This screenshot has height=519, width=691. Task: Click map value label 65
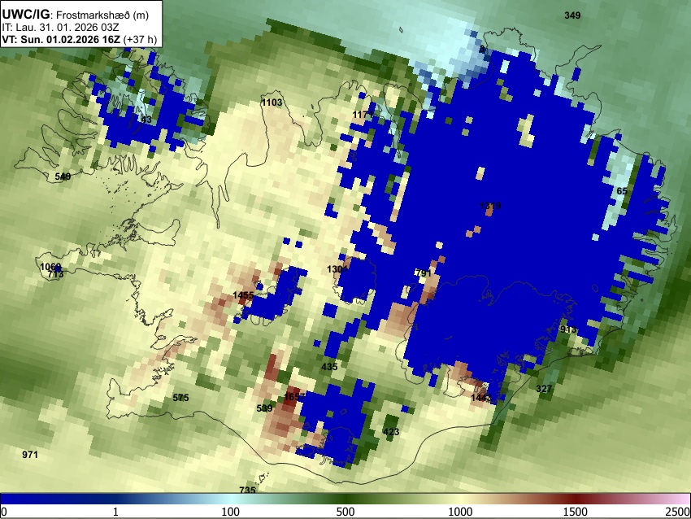(x=622, y=191)
